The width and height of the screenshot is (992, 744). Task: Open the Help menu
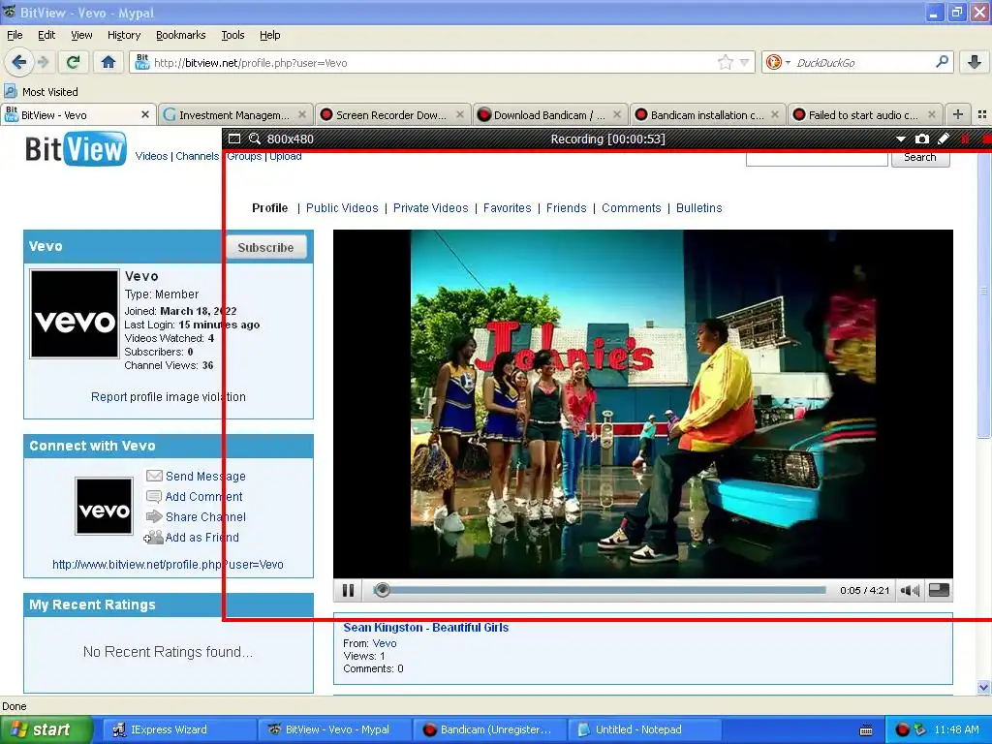coord(269,35)
